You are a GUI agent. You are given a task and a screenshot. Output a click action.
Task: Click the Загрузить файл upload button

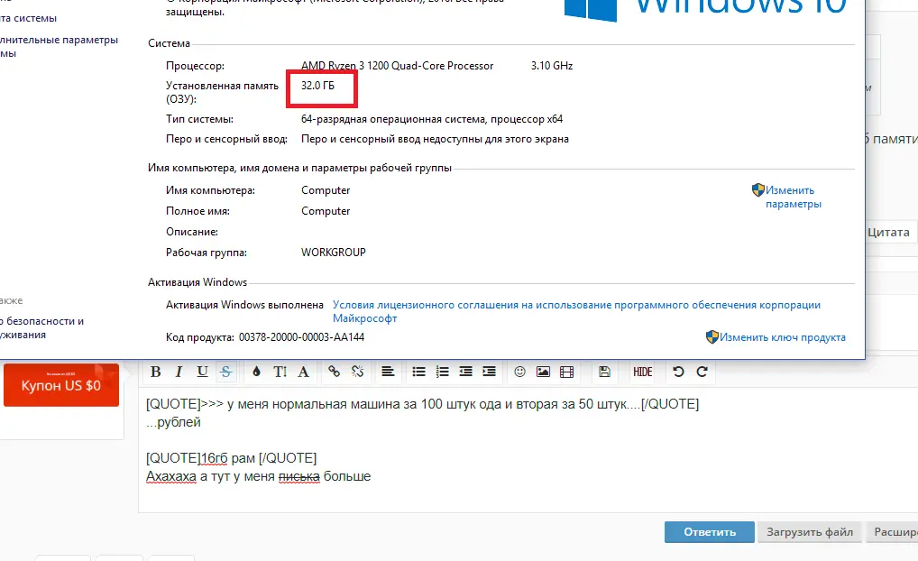(810, 532)
